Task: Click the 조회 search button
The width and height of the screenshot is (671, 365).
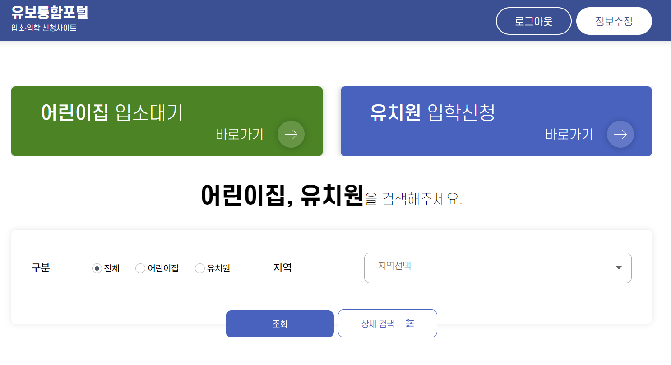Action: [280, 324]
